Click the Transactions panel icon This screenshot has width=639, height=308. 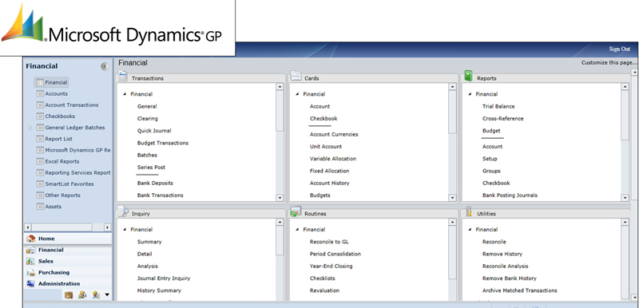pyautogui.click(x=123, y=77)
